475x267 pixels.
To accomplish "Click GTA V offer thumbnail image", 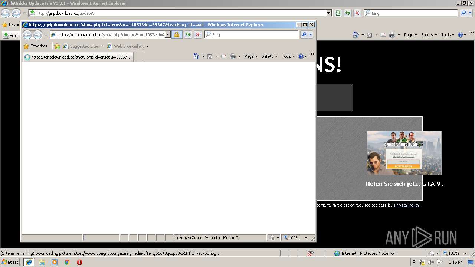I will [404, 153].
